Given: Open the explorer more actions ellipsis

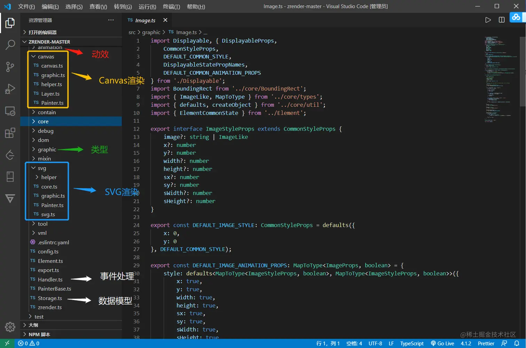Looking at the screenshot, I should click(x=111, y=20).
